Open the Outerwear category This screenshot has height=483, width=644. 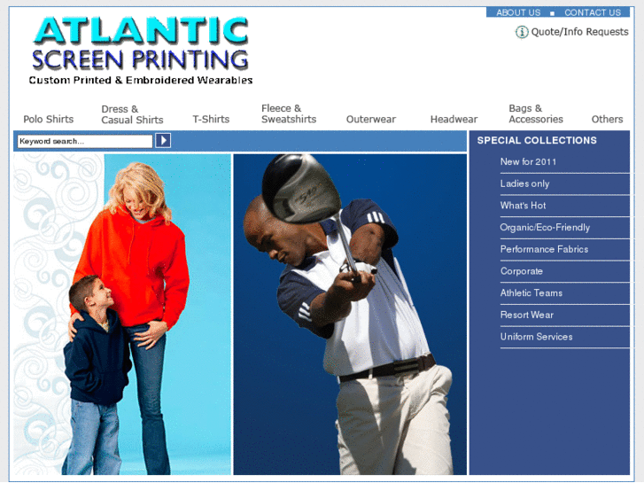[x=371, y=120]
